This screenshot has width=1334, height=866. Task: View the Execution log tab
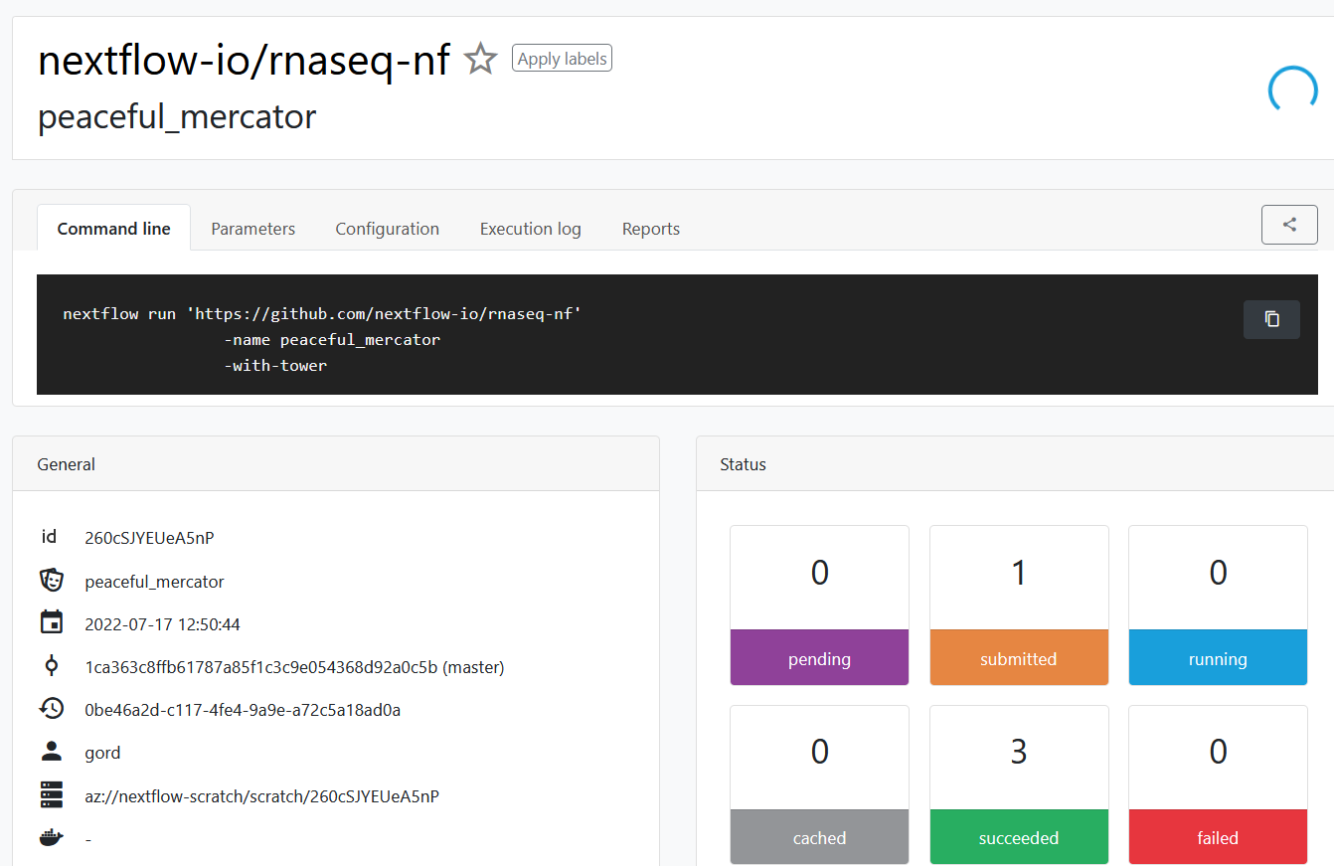pyautogui.click(x=531, y=229)
